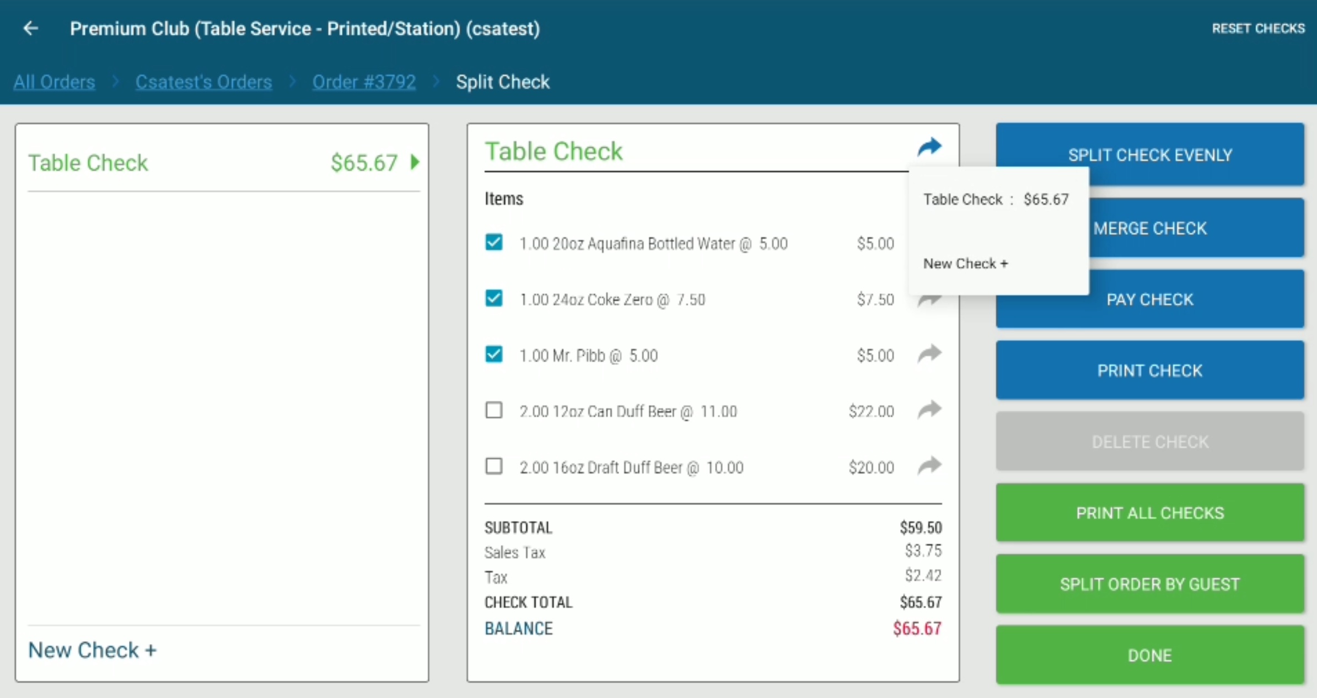
Task: Click the red balance amount $65.67
Action: pos(917,628)
